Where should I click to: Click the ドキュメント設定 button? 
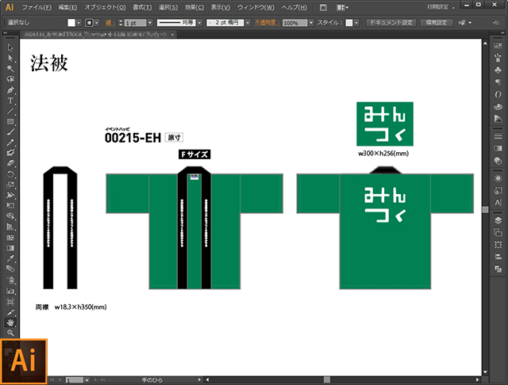[391, 23]
